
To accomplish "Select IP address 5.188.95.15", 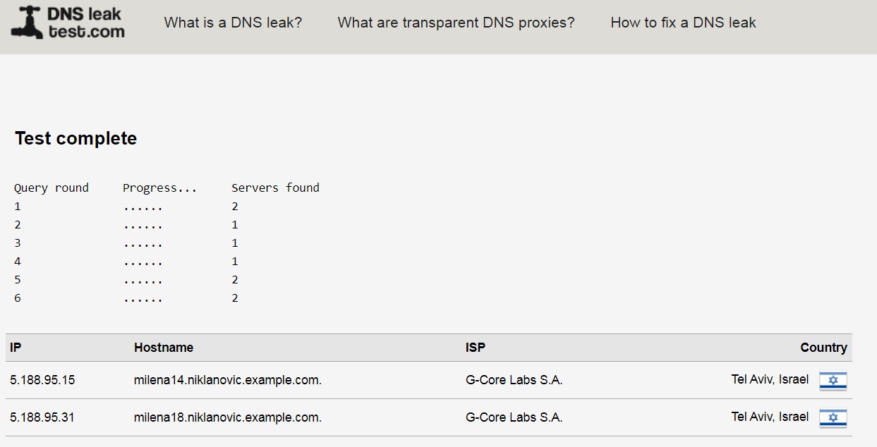I will [42, 380].
